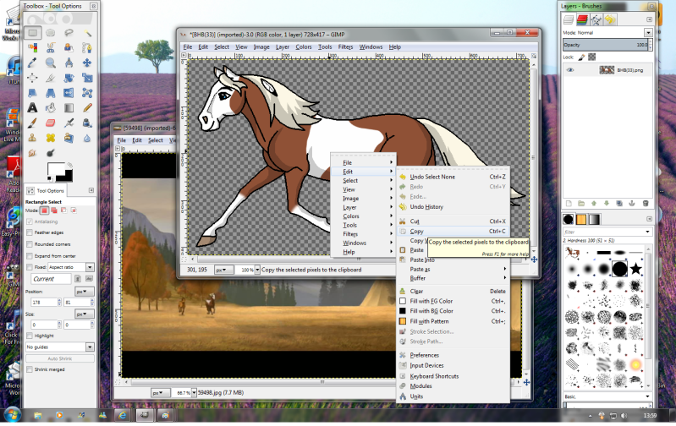Select the Clone stamp tool
The width and height of the screenshot is (676, 426).
32,138
